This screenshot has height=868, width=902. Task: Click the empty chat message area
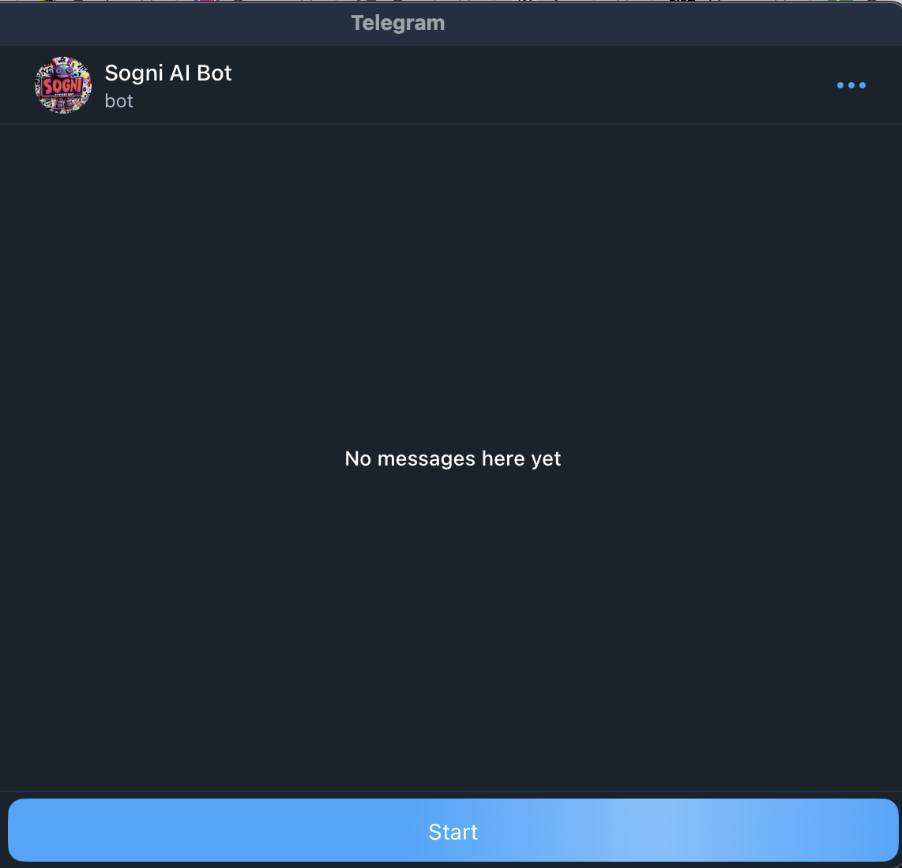click(x=451, y=287)
